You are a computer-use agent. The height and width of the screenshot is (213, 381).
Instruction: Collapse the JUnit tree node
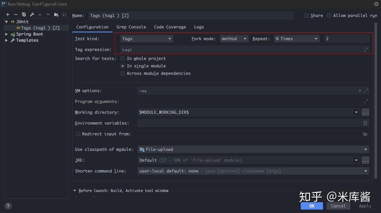point(6,21)
